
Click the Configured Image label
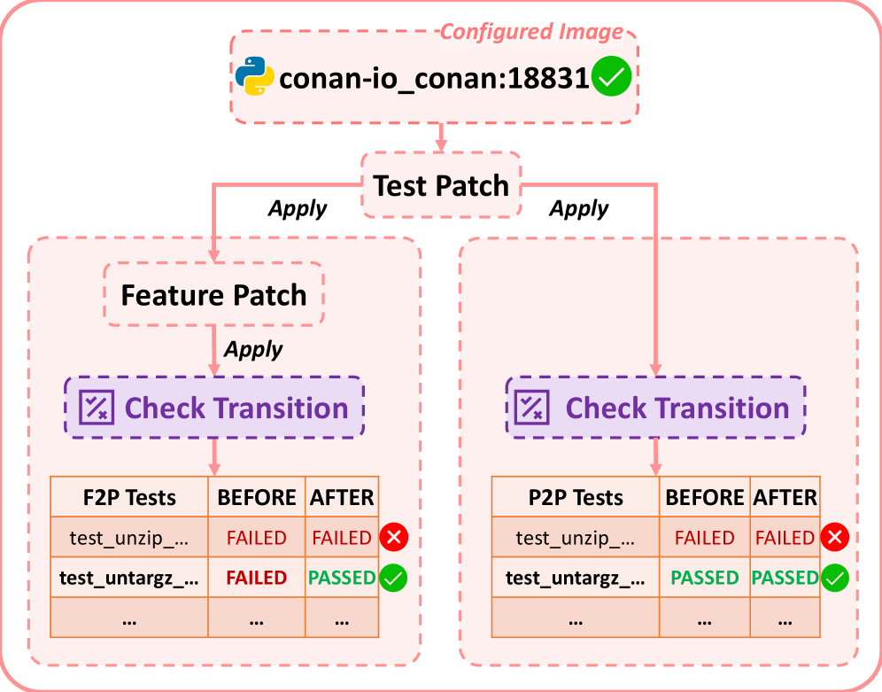(531, 32)
